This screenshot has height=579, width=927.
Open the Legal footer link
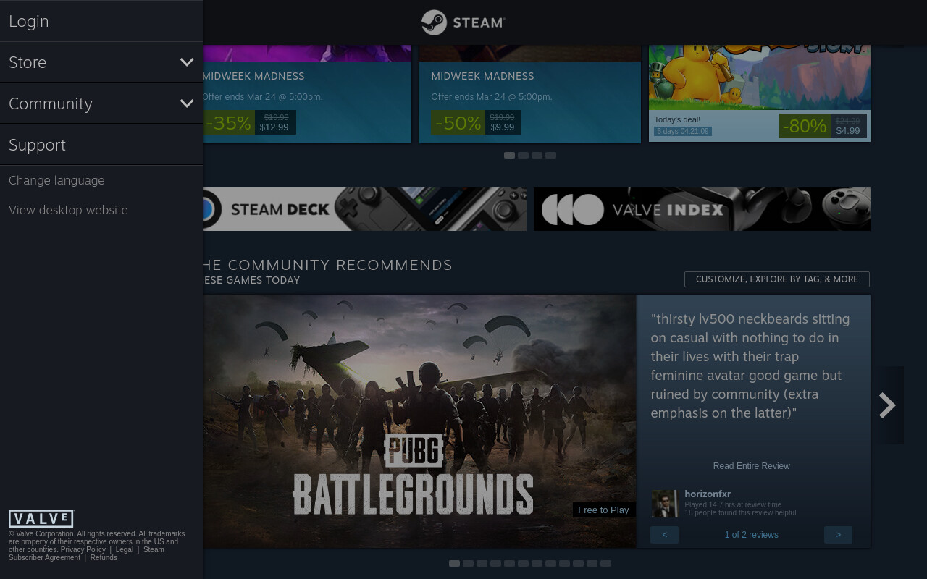pyautogui.click(x=125, y=549)
